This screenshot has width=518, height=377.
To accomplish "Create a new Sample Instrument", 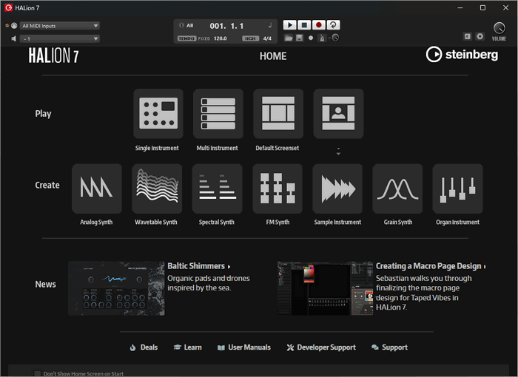I will point(337,188).
